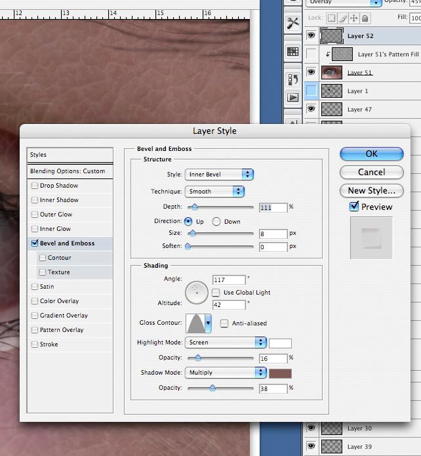The image size is (421, 456).
Task: Enable Drop Shadow checkbox
Action: (35, 186)
